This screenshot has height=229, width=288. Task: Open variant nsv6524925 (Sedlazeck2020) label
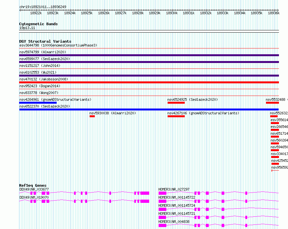193,99
